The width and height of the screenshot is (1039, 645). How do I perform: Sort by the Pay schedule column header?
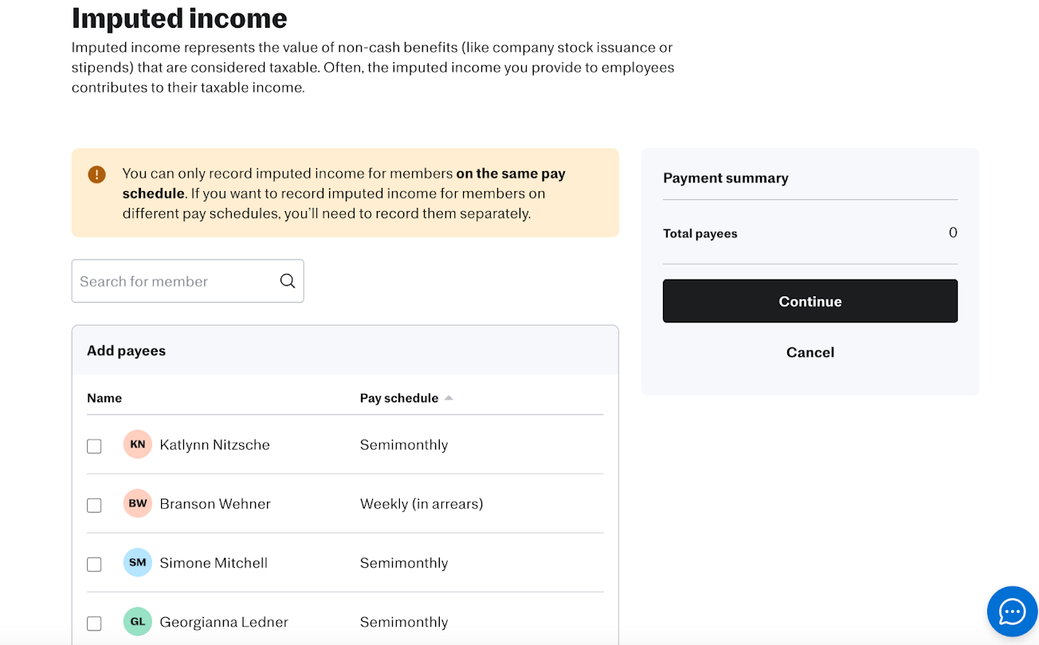click(x=399, y=398)
